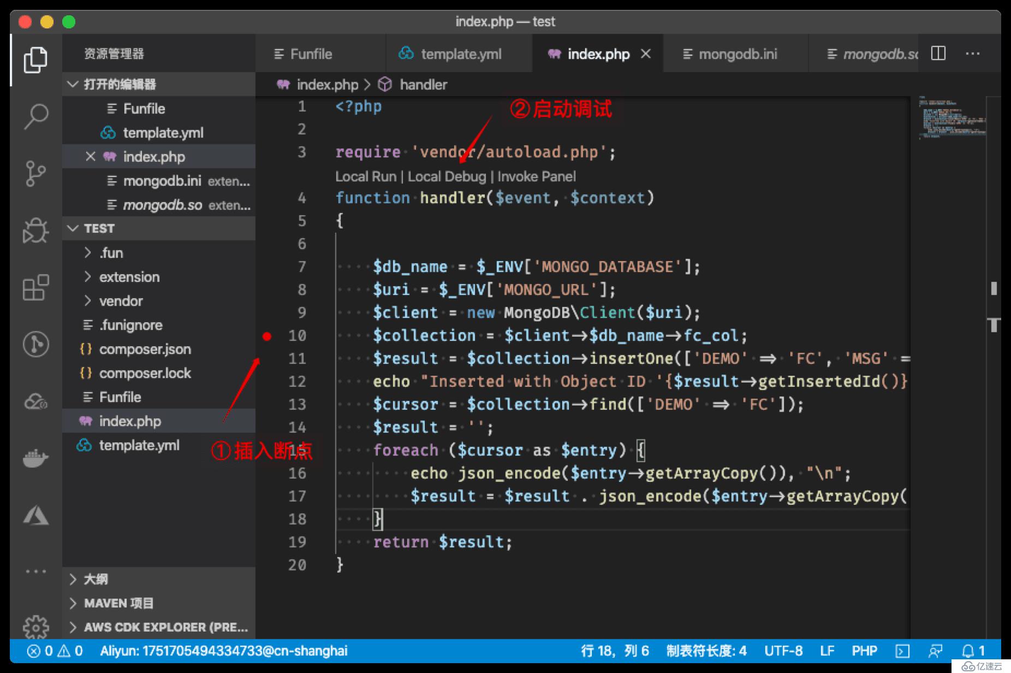Change the LF end of line sequence
The height and width of the screenshot is (673, 1011).
[x=827, y=651]
